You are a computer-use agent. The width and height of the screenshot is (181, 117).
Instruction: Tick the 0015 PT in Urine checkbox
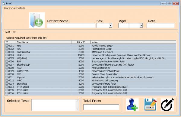point(7,90)
